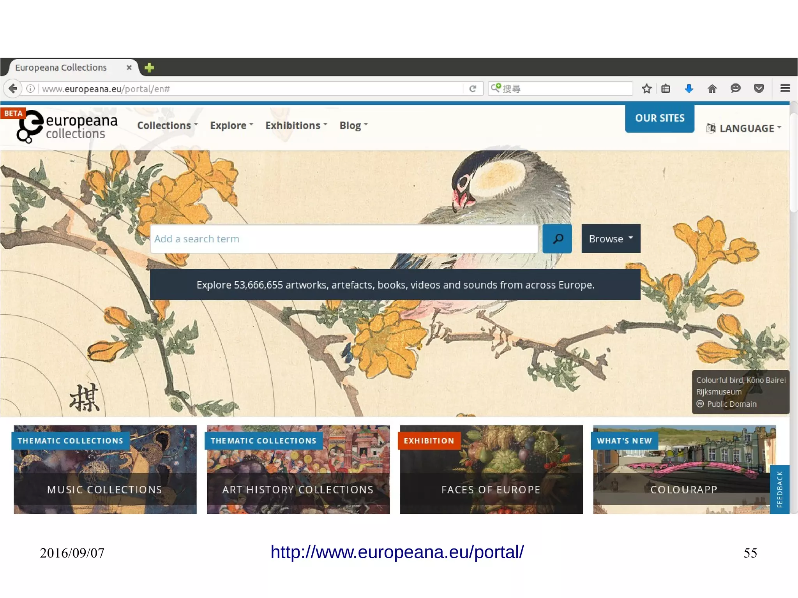Expand the Collections menu
This screenshot has height=598, width=798.
168,125
